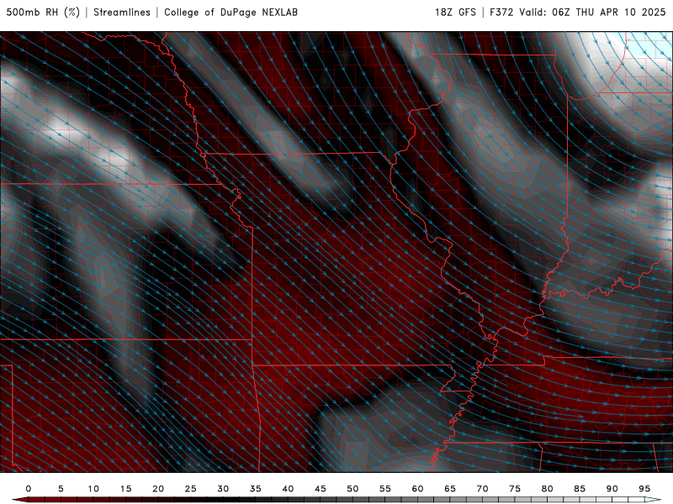
Task: Click the legend value "75"
Action: 515,489
